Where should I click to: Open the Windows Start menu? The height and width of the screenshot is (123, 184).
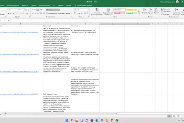tap(67, 120)
